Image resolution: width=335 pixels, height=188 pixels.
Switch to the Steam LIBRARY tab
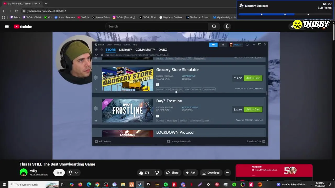126,50
